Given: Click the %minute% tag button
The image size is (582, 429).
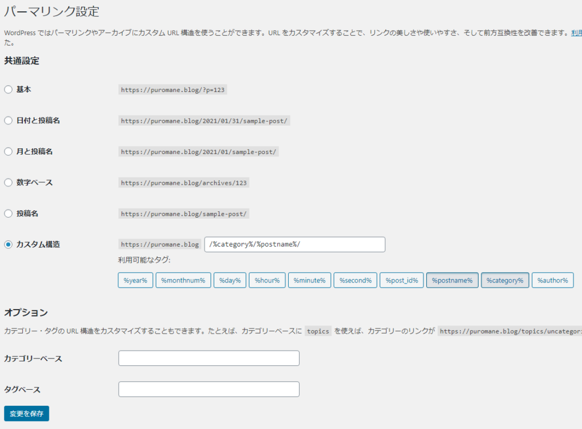Looking at the screenshot, I should coord(310,280).
